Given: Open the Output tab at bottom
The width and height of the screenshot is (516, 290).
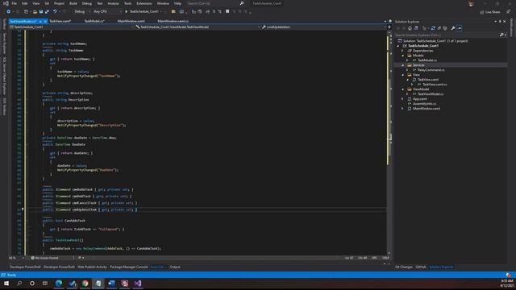Looking at the screenshot, I should (175, 267).
